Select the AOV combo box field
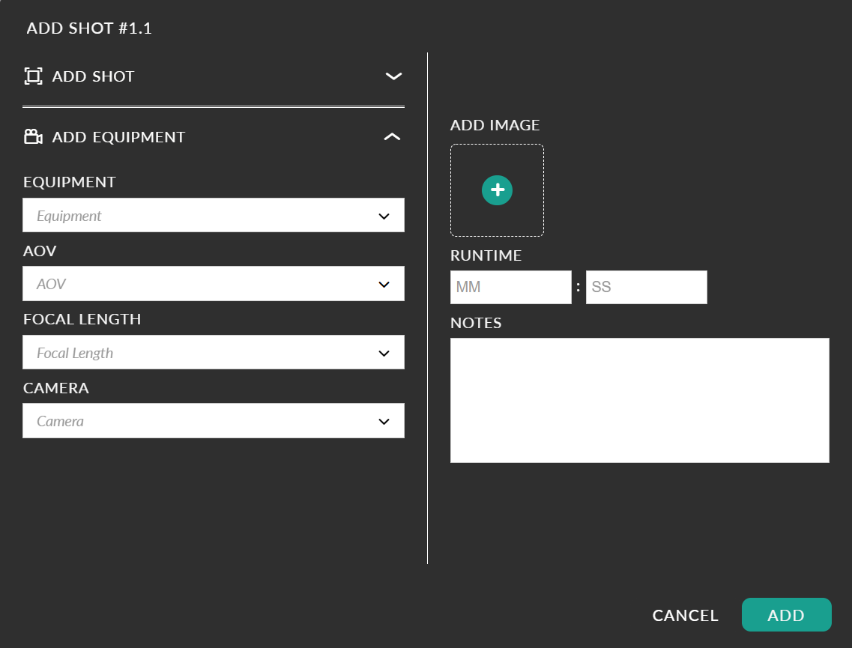Viewport: 852px width, 648px height. (214, 283)
